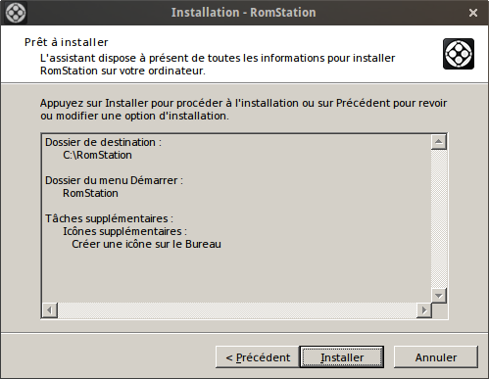Click the 'Dossier de destination :' line
The height and width of the screenshot is (379, 489).
[103, 142]
